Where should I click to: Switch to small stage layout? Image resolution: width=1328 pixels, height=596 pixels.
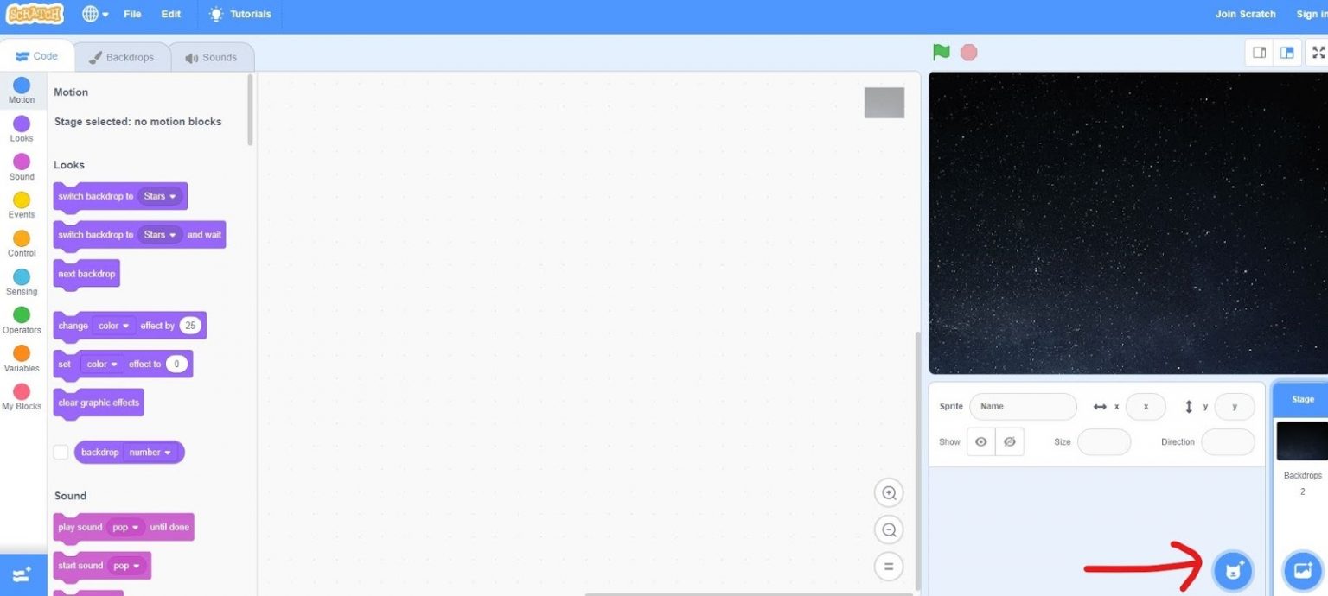pyautogui.click(x=1259, y=53)
